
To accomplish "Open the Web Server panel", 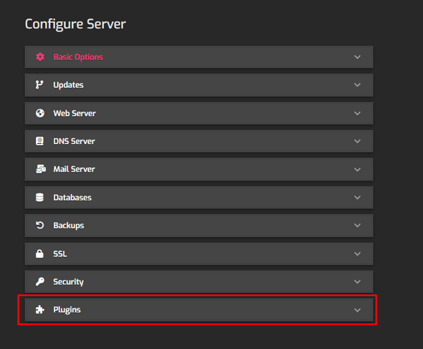I will point(357,113).
